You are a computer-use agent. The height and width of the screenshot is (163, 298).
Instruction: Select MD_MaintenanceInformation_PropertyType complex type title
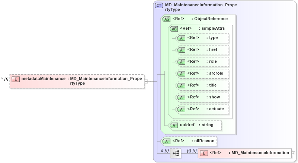coord(201,7)
